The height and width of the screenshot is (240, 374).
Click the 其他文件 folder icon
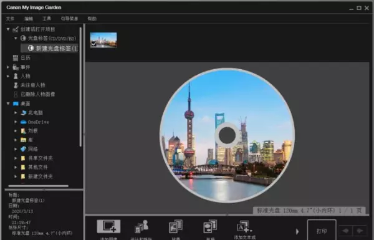(x=23, y=167)
